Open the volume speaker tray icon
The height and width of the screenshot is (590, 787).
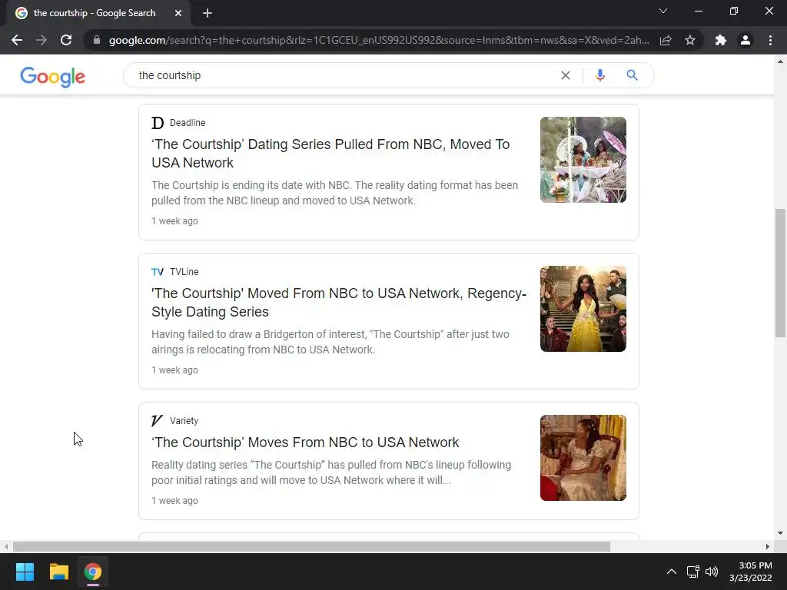click(x=711, y=572)
